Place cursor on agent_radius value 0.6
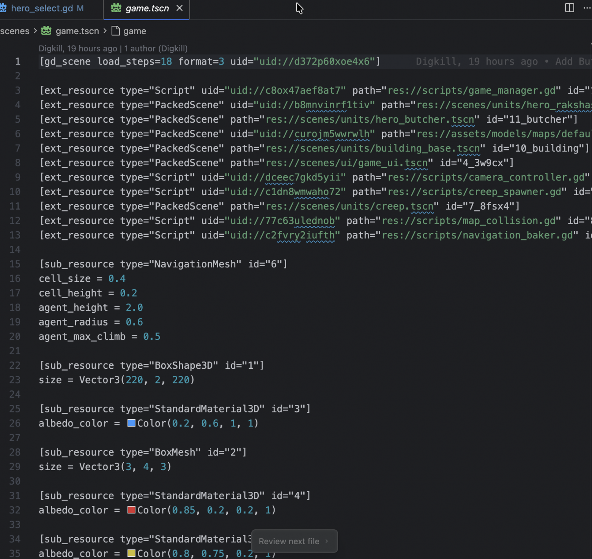 tap(134, 322)
